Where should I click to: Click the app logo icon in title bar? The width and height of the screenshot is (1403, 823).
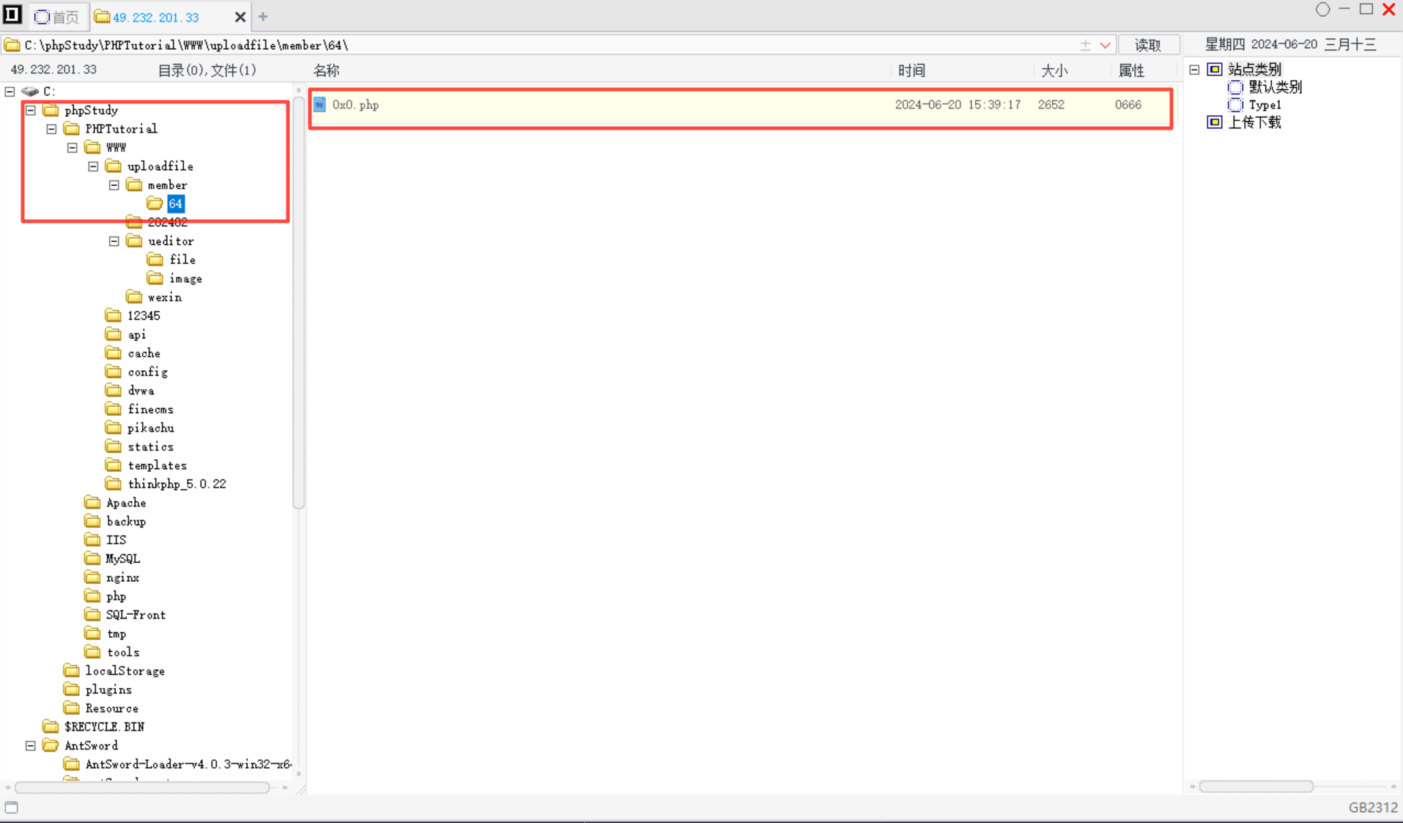click(12, 15)
